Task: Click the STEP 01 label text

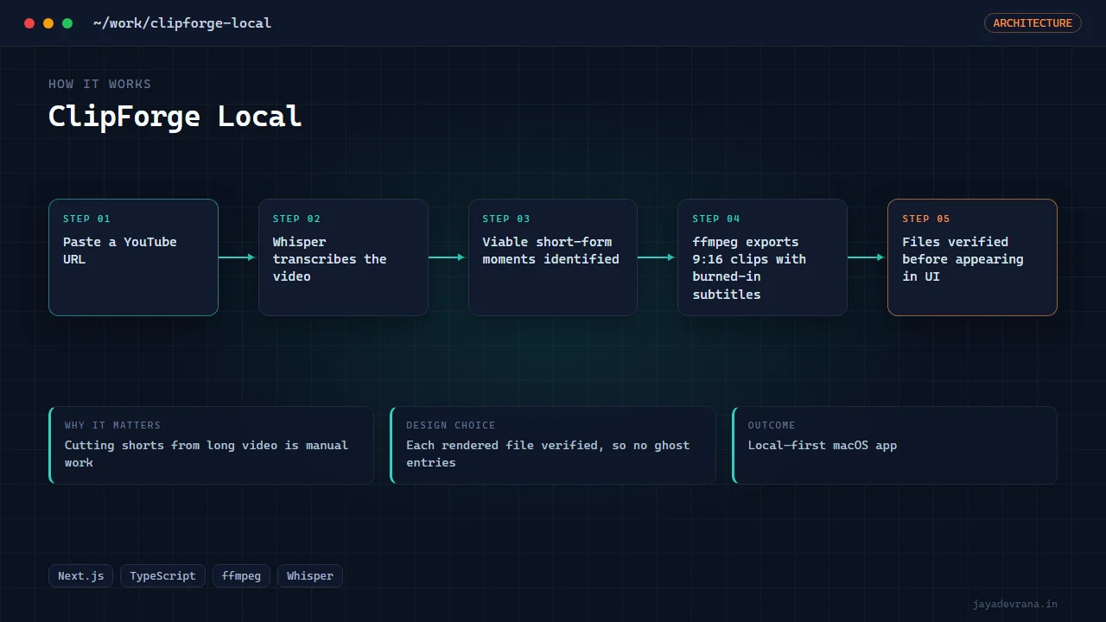Action: pyautogui.click(x=86, y=219)
